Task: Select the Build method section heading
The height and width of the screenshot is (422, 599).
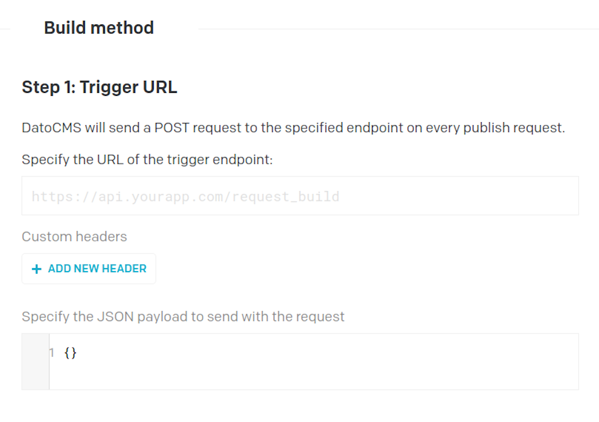Action: (99, 27)
